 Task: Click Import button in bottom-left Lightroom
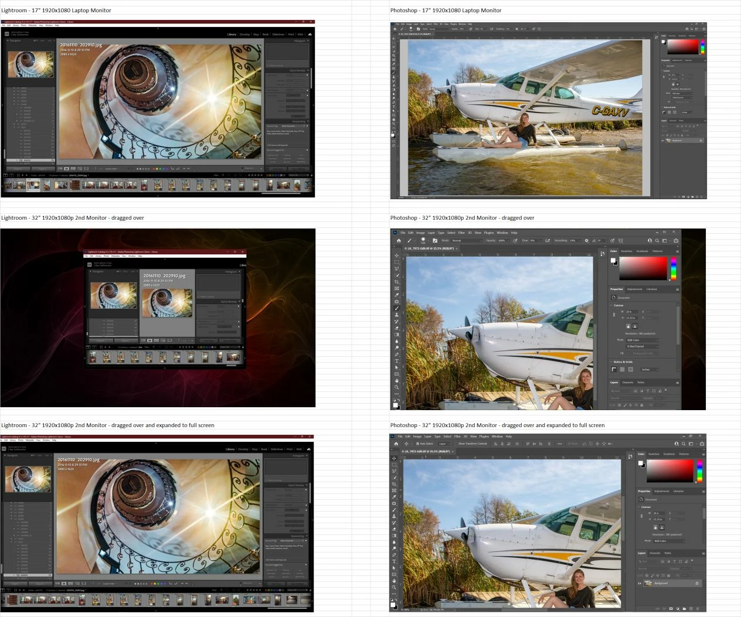pyautogui.click(x=15, y=584)
